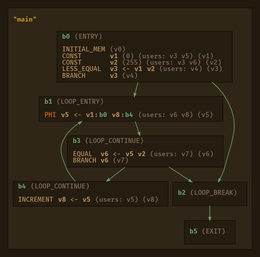Select the b1 (LOOP_ENTRY) block header
The height and width of the screenshot is (257, 260).
(x=74, y=101)
